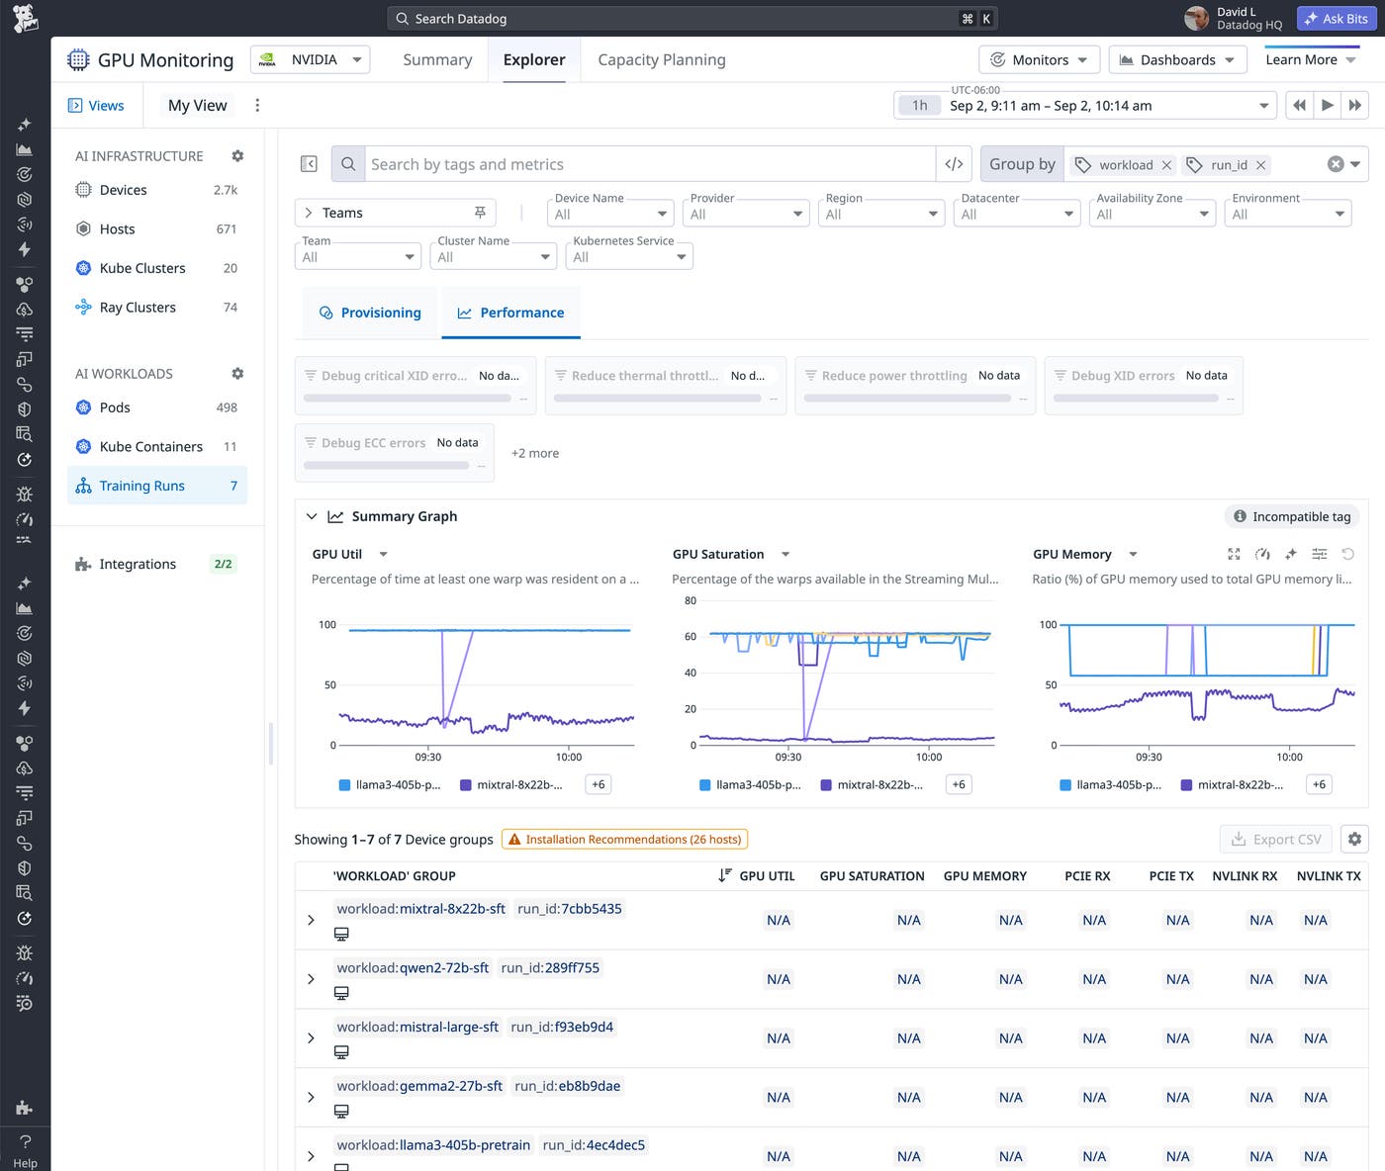Open the Region filter dropdown
1385x1171 pixels.
click(x=881, y=214)
